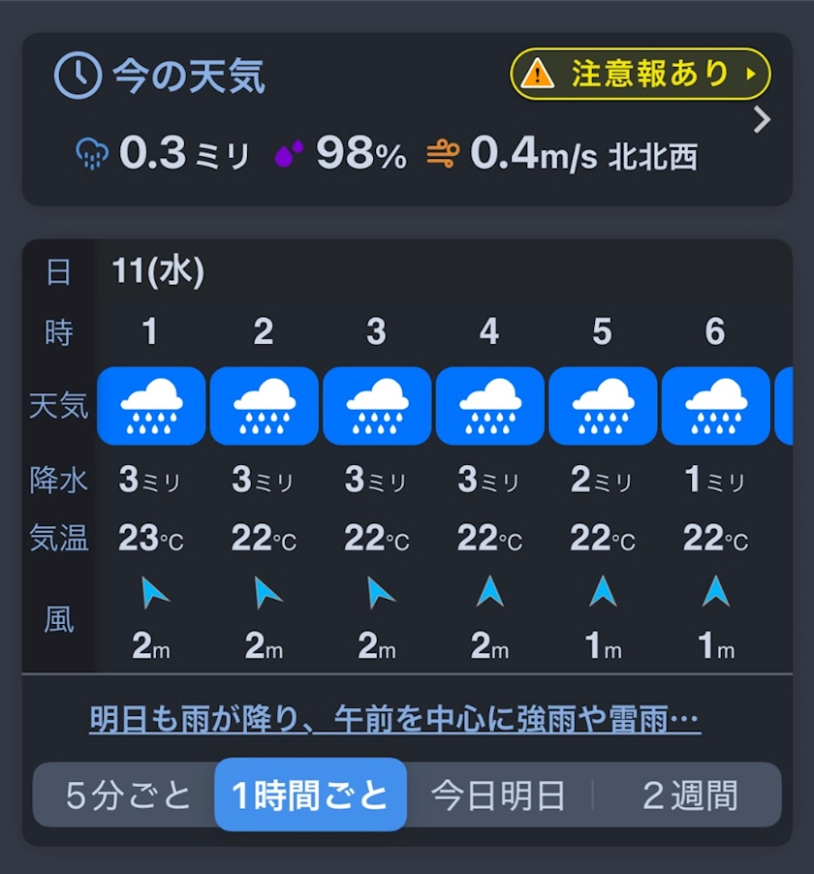Select the rain icon for 5 o'clock
The image size is (814, 874).
603,406
